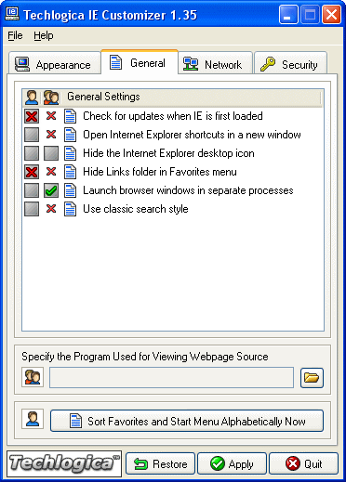Switch to the Security tab
This screenshot has width=346, height=482.
tap(290, 64)
